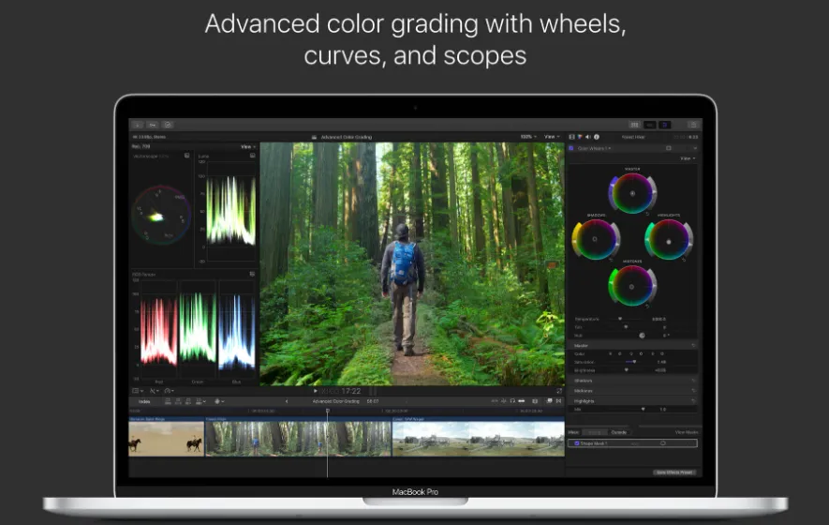Show the transitions browser

tap(558, 401)
